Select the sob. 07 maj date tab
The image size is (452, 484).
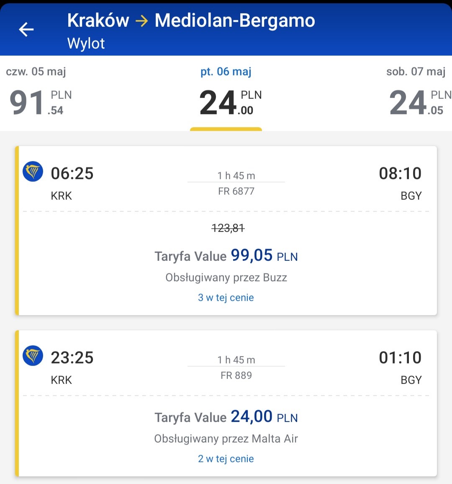click(x=416, y=93)
